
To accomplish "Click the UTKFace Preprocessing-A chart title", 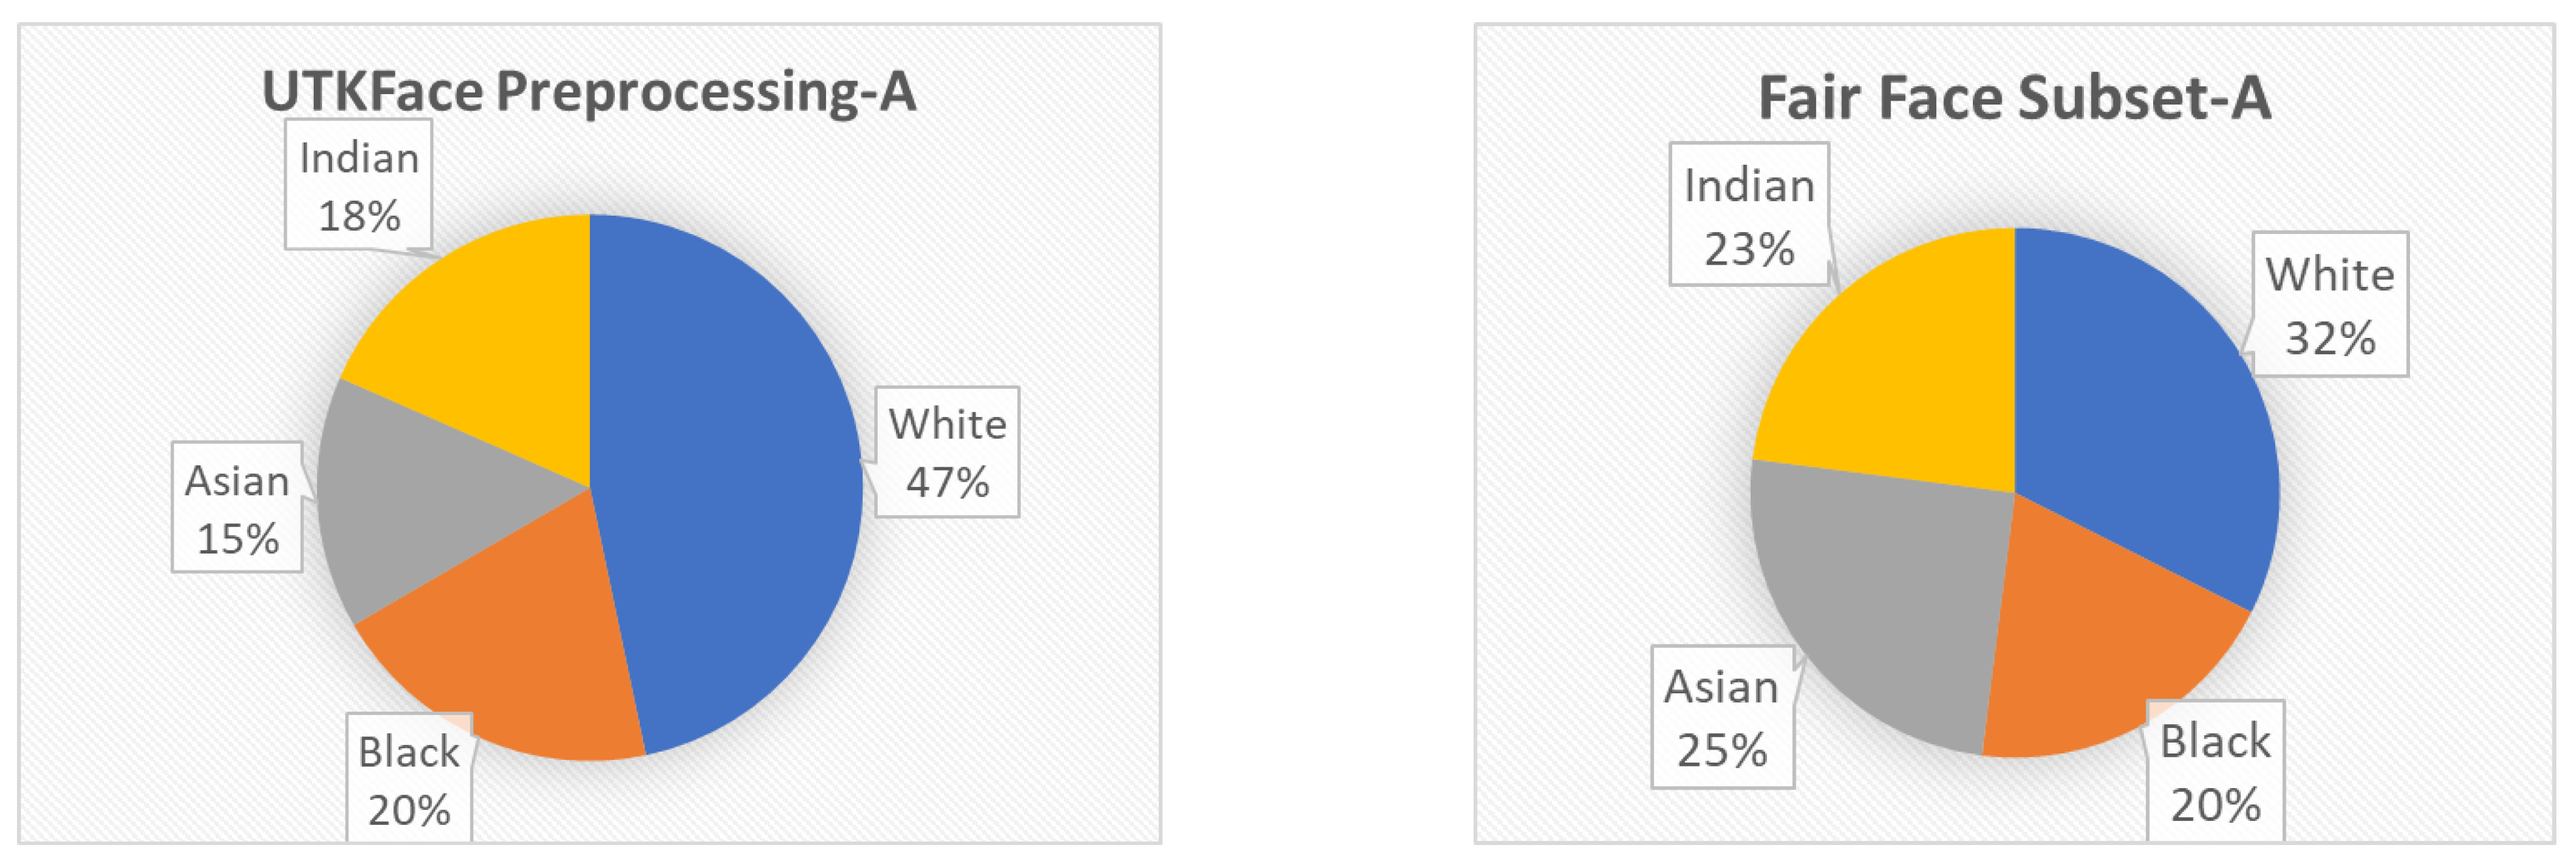I will 589,91.
